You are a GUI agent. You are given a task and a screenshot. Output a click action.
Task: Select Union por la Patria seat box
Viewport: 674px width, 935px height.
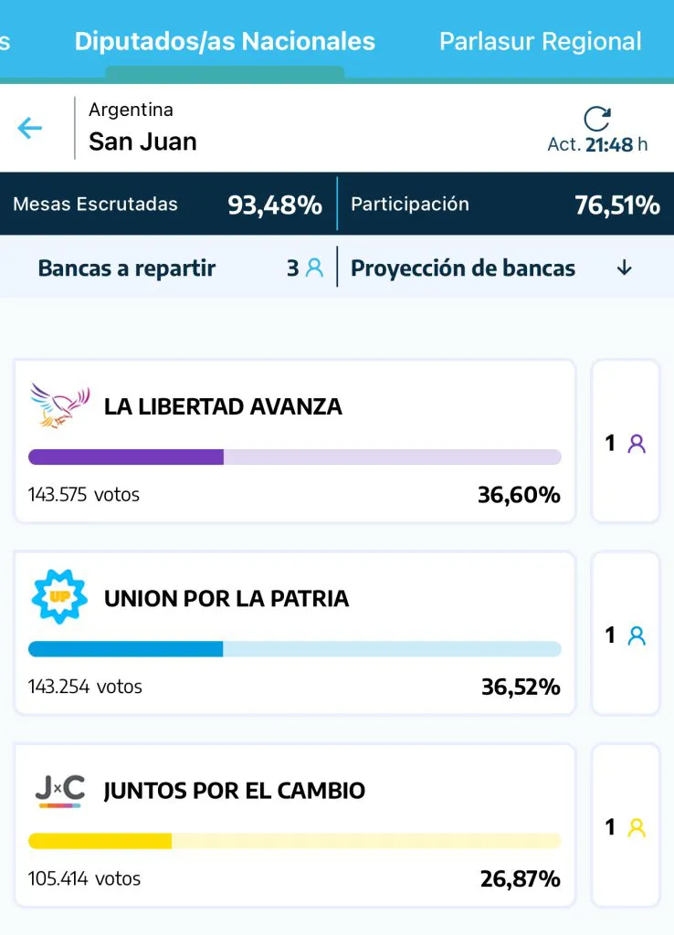point(626,634)
